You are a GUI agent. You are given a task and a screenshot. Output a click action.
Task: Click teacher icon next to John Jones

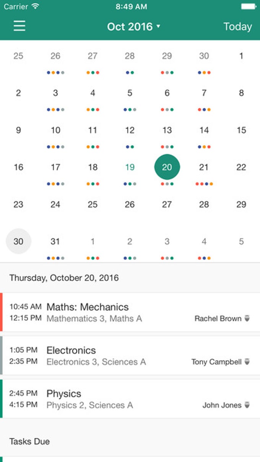[247, 405]
